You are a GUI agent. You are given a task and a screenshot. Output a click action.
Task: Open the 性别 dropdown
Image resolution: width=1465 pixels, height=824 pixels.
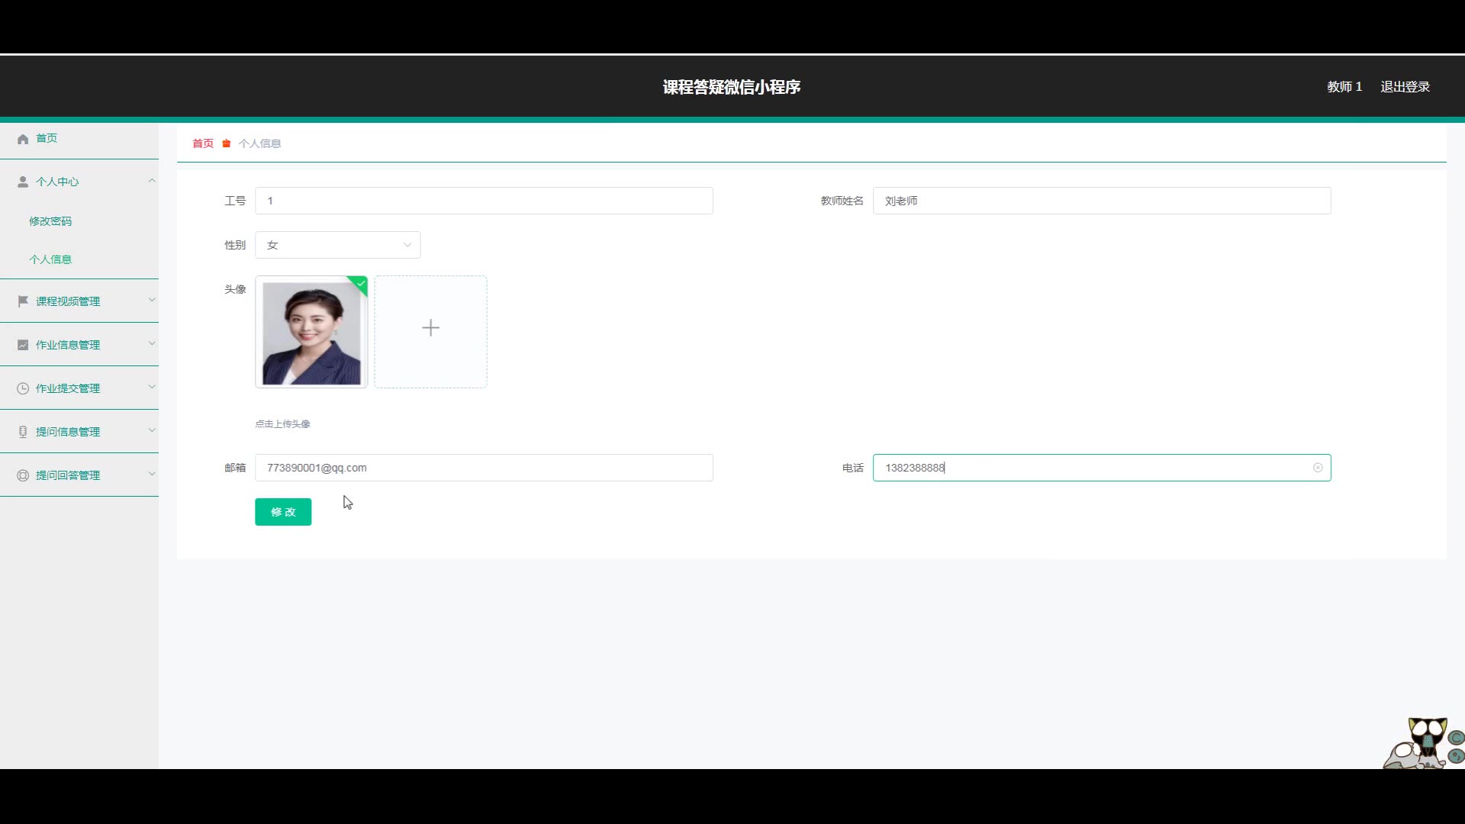coord(337,245)
